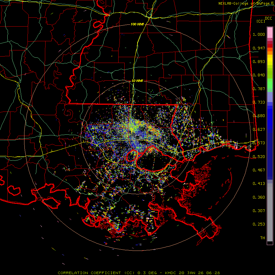Click the "0.413" scale value

[x=259, y=184]
